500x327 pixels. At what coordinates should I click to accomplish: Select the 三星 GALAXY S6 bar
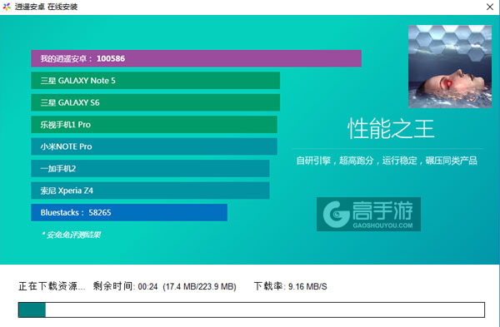155,102
